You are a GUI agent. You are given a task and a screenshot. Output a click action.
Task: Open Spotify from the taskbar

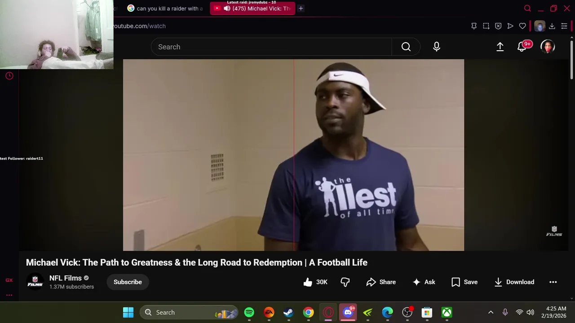pos(249,312)
